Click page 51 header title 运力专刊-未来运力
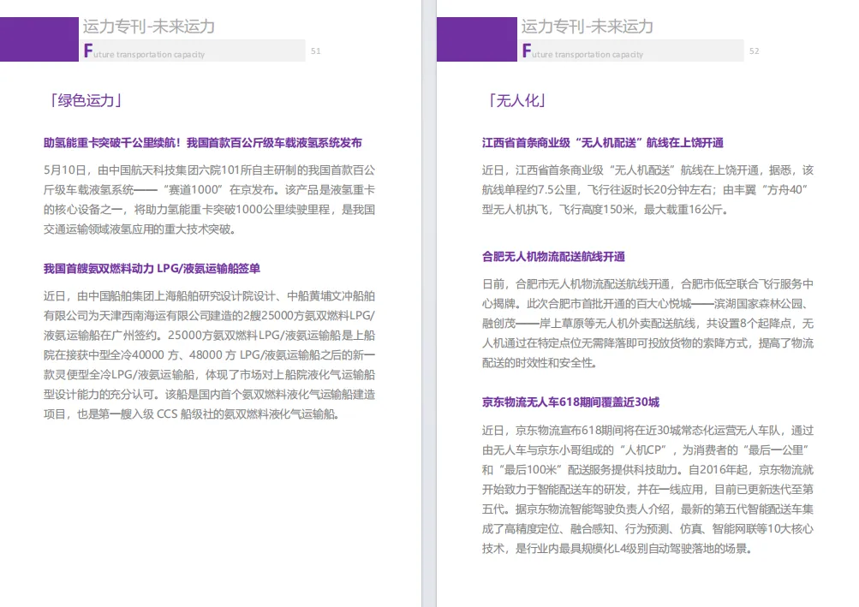 tap(149, 27)
